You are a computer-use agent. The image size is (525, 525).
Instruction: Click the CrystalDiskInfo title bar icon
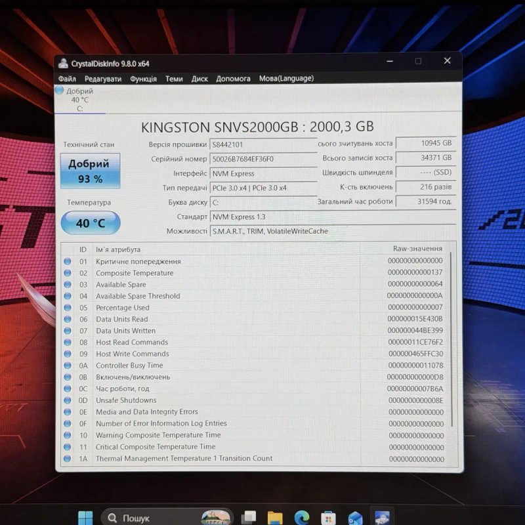pyautogui.click(x=63, y=63)
